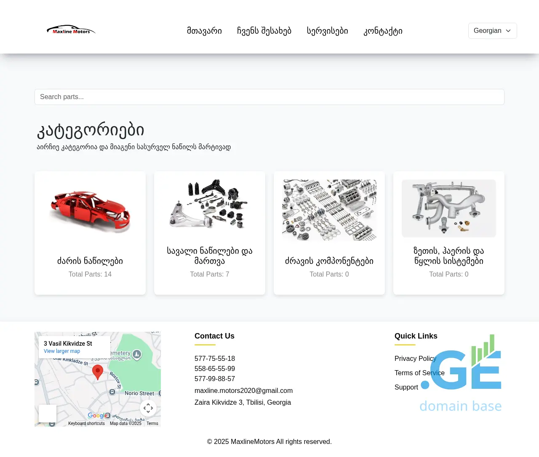Open map camera controls compass button
The height and width of the screenshot is (457, 539).
click(148, 408)
